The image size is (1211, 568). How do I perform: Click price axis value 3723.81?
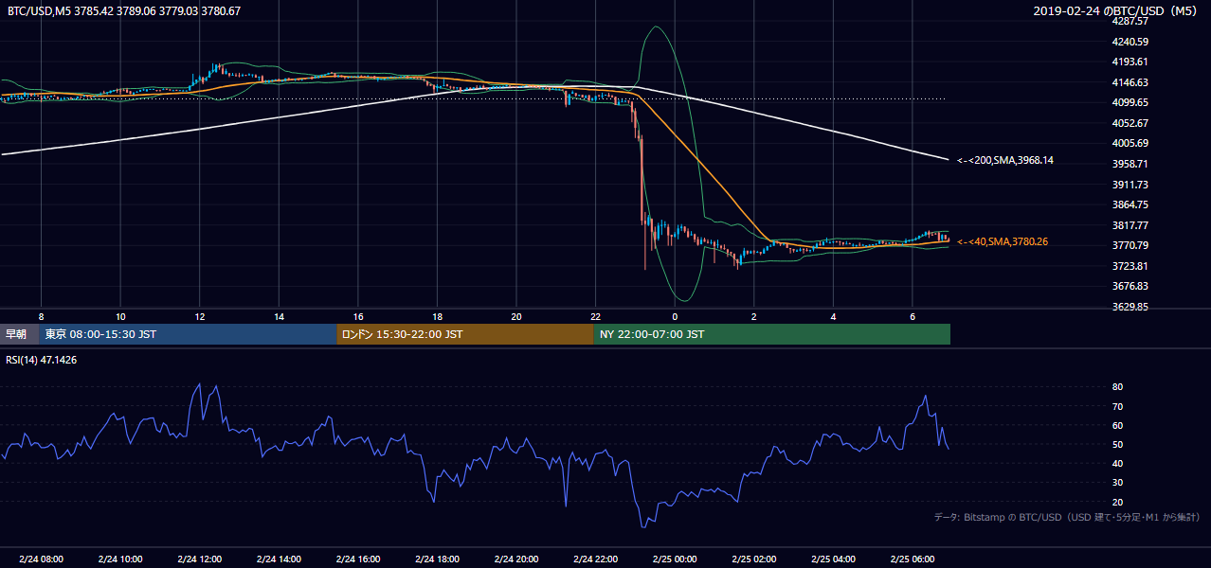coord(1130,266)
